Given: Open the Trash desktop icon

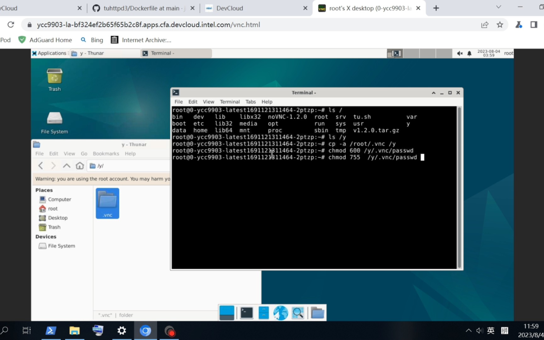Looking at the screenshot, I should [54, 80].
